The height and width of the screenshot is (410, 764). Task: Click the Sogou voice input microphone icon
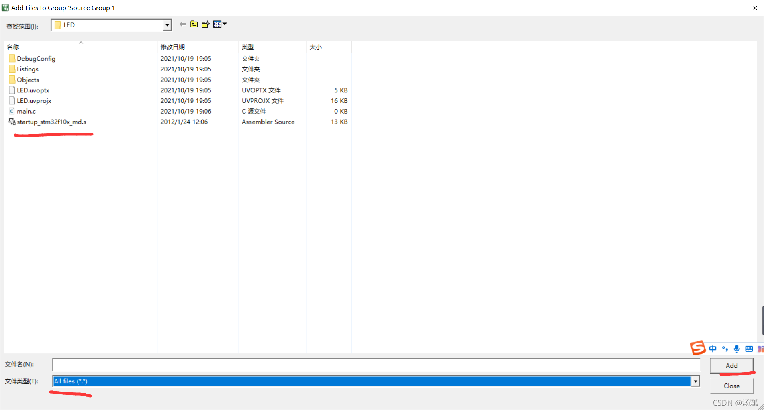737,349
